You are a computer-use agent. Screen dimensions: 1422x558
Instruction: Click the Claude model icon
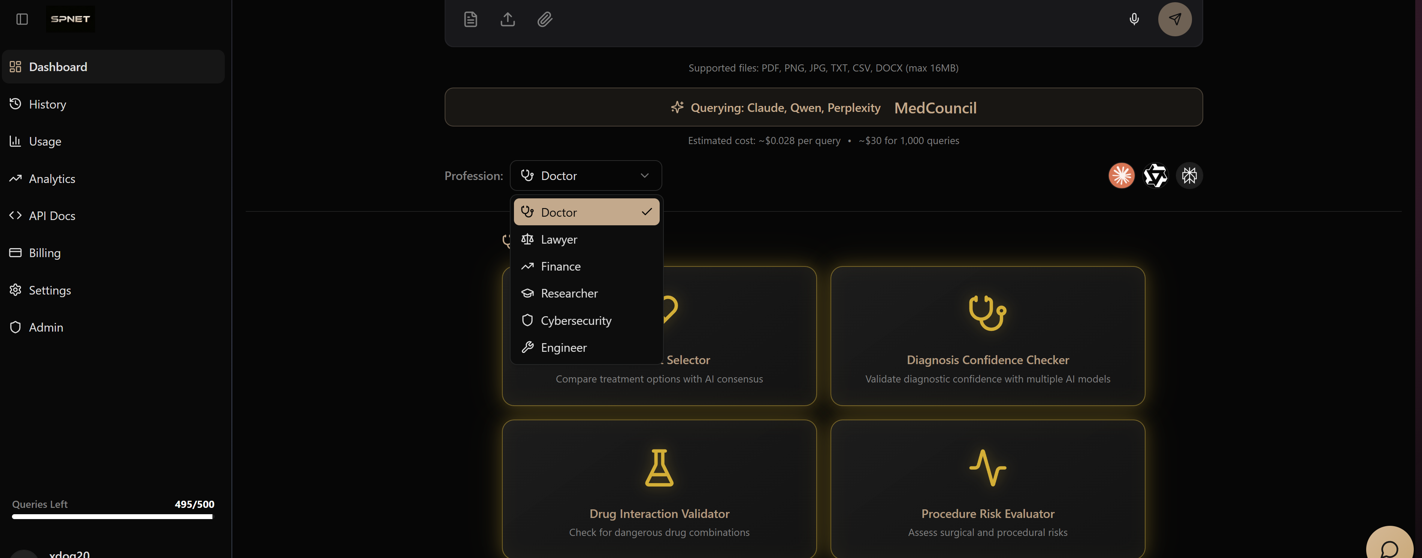coord(1121,176)
